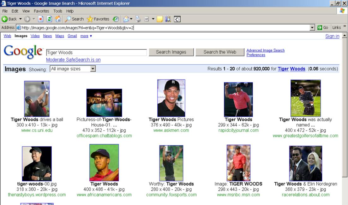Open the View menu
Image resolution: width=348 pixels, height=205 pixels.
coord(26,11)
